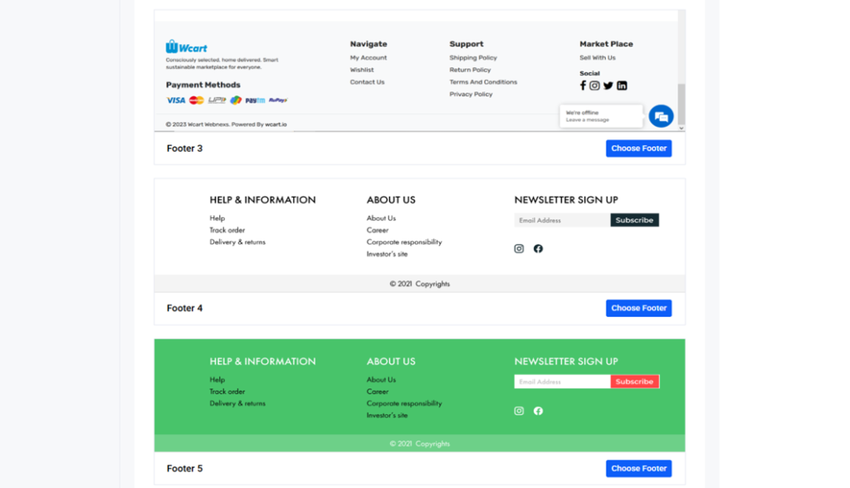Image resolution: width=850 pixels, height=488 pixels.
Task: Click Investor's site in the Footer 4 preview
Action: click(387, 254)
